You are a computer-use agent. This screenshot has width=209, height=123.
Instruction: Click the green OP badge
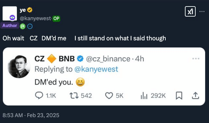[x=56, y=19]
